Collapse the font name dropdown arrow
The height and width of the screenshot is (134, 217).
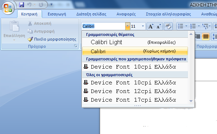click(x=128, y=26)
